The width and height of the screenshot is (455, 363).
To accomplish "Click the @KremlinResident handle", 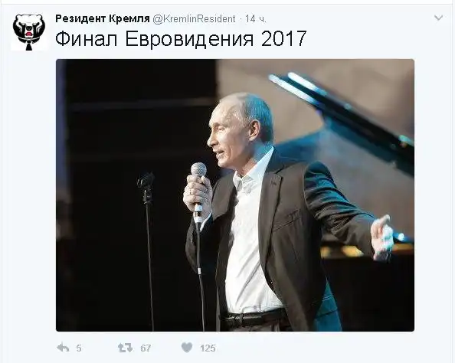I will tap(194, 19).
